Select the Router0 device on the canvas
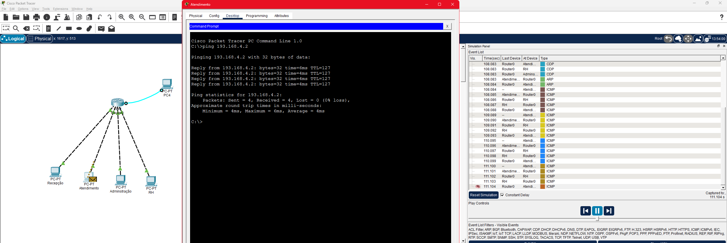Viewport: 727px width, 243px height. coord(118,103)
